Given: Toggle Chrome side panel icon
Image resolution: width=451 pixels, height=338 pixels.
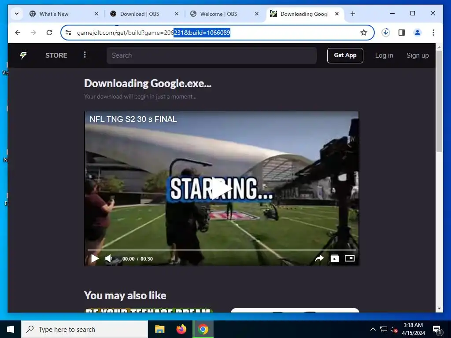Looking at the screenshot, I should [402, 33].
